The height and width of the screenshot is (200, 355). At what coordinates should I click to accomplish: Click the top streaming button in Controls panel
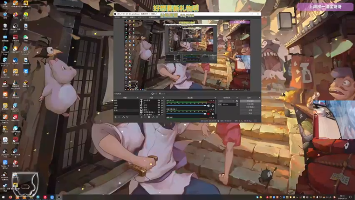click(250, 101)
